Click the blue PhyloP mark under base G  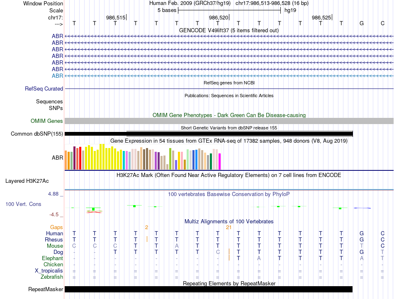click(x=362, y=208)
